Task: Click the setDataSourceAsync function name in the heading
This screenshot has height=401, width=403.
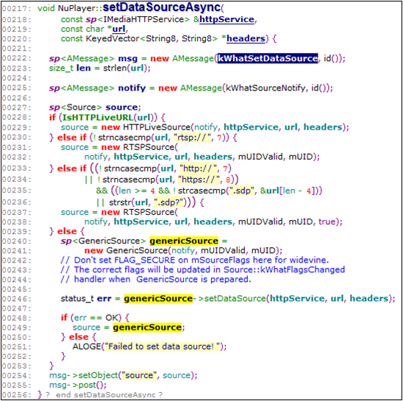Action: (162, 7)
